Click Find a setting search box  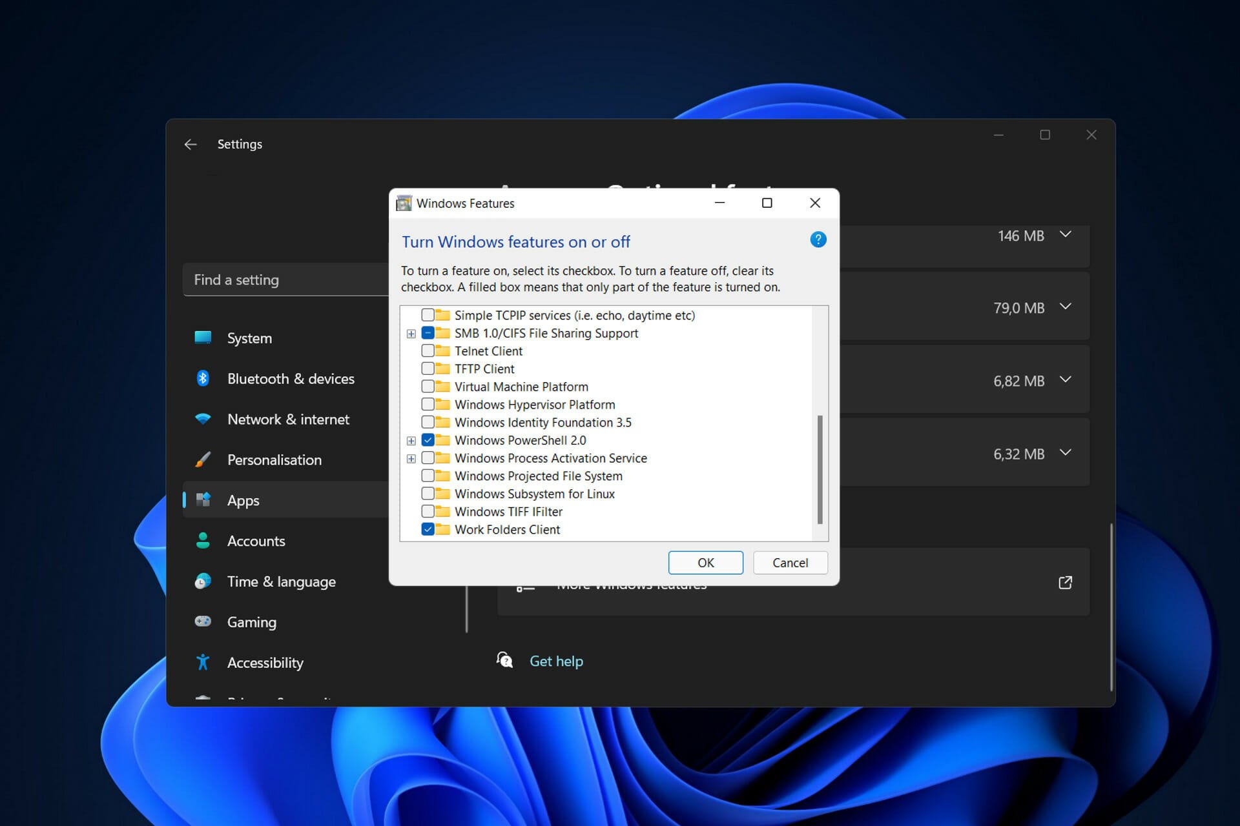[286, 279]
